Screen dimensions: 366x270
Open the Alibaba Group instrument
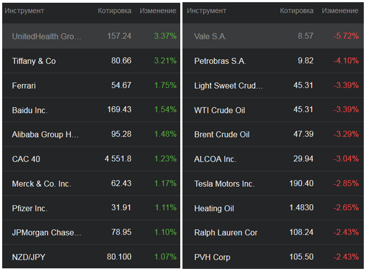(47, 134)
